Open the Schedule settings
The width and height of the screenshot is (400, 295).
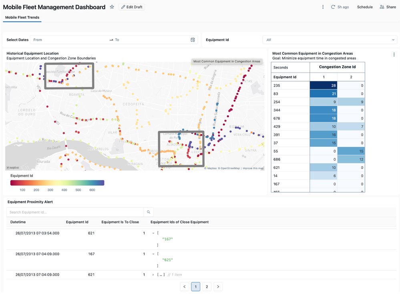coord(364,7)
